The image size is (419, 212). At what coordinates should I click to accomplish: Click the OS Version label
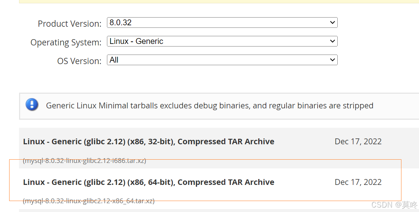pos(79,61)
